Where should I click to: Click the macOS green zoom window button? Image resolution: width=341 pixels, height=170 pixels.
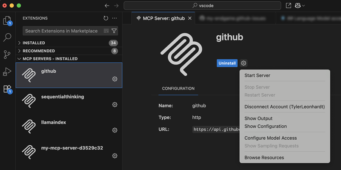[19, 6]
